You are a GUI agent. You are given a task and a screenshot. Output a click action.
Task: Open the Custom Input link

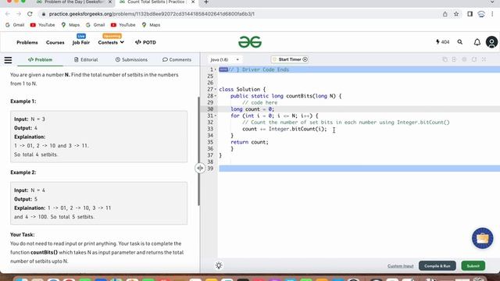[401, 266]
